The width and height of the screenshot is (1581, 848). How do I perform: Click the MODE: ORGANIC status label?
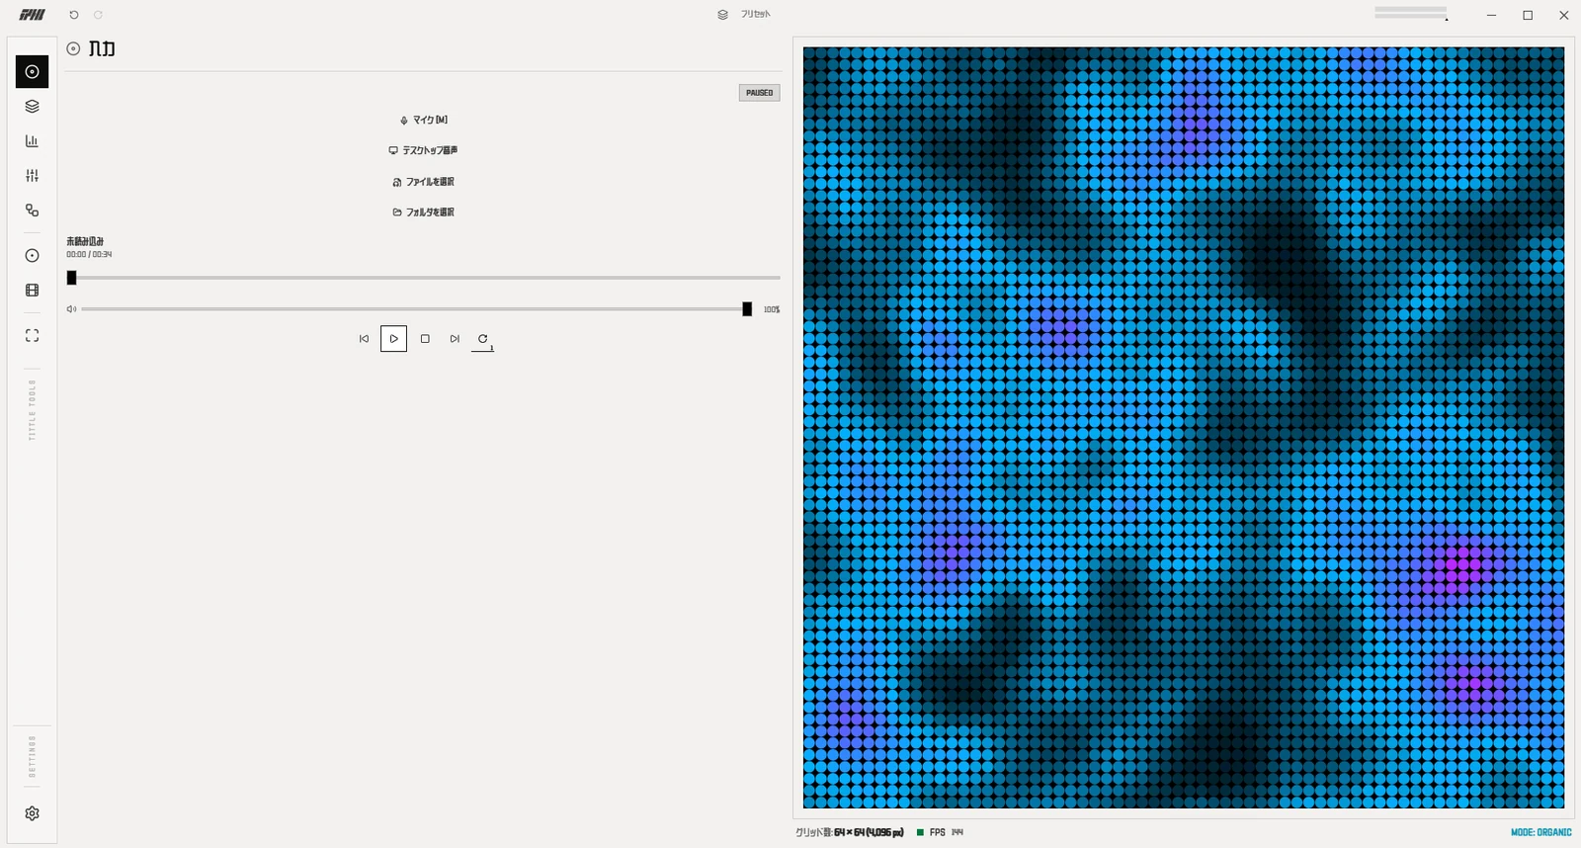click(x=1540, y=832)
